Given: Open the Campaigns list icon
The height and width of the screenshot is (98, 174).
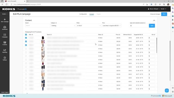Looking at the screenshot, I should pos(5,35).
